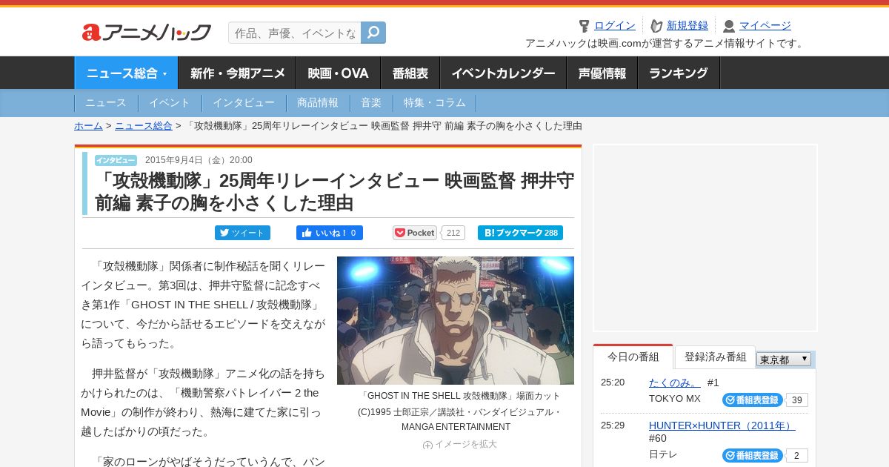This screenshot has width=889, height=467.
Task: Open the 新規登録 link
Action: pos(687,25)
